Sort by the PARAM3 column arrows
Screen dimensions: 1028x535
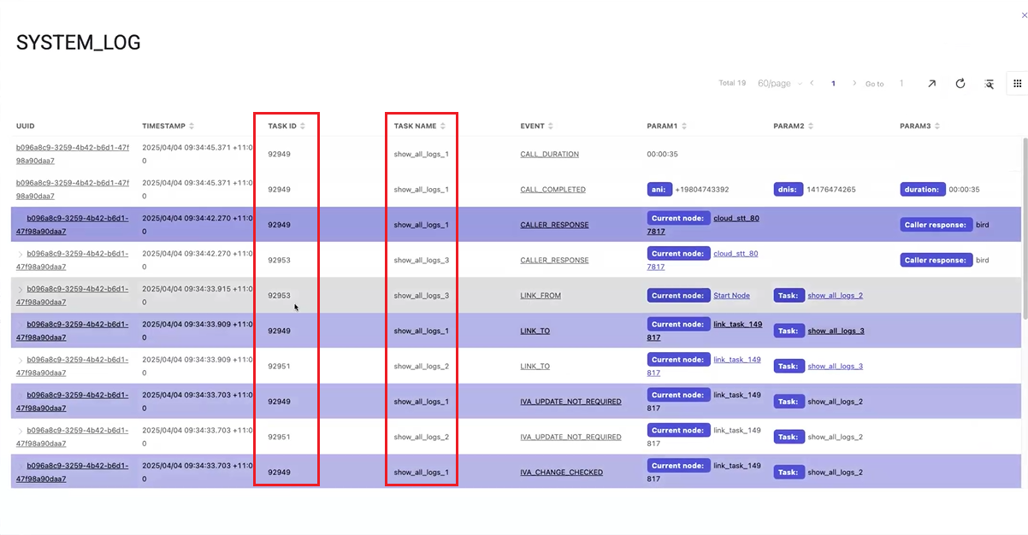[x=937, y=126]
